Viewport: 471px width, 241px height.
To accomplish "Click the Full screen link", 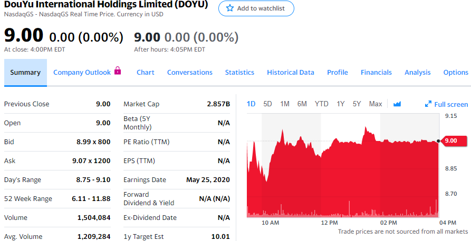I will pyautogui.click(x=451, y=104).
